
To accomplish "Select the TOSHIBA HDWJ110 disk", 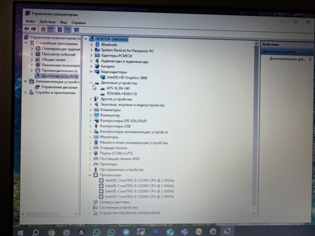I will click(122, 93).
